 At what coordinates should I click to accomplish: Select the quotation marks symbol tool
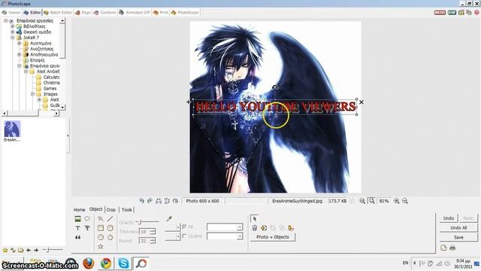coord(77,237)
